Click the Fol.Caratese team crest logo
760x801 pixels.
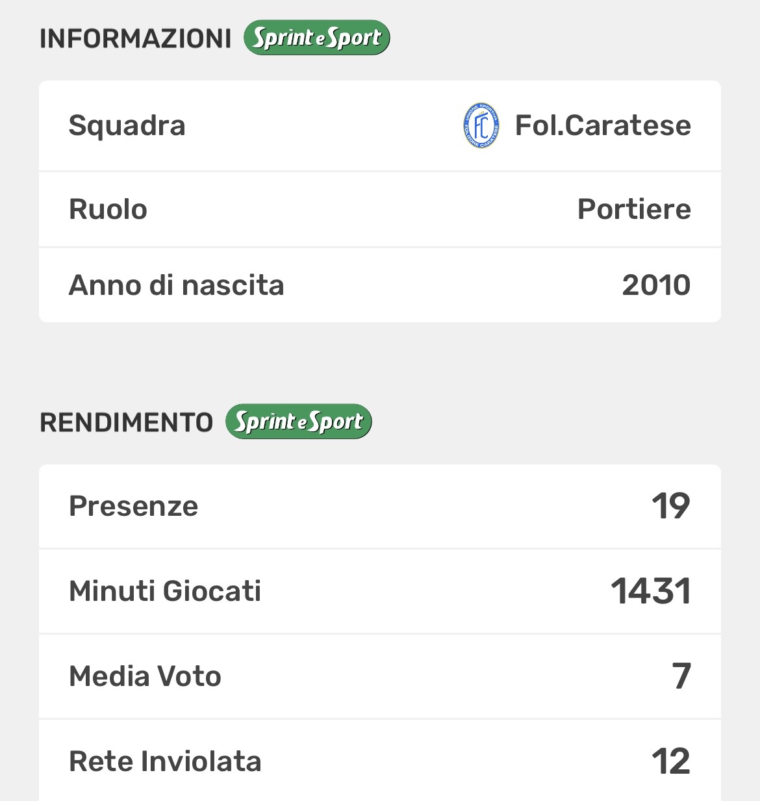click(481, 125)
